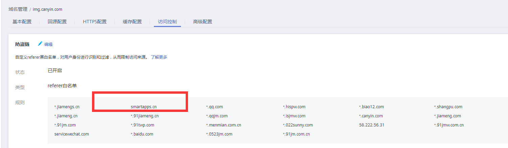Open the 基本配置 tab
Screen dimensions: 508x148
(22, 22)
